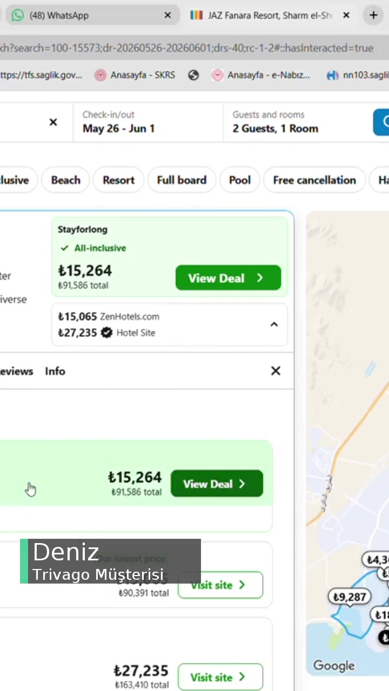Click View Deal in Stayforlong card
The width and height of the screenshot is (389, 691).
pyautogui.click(x=228, y=278)
